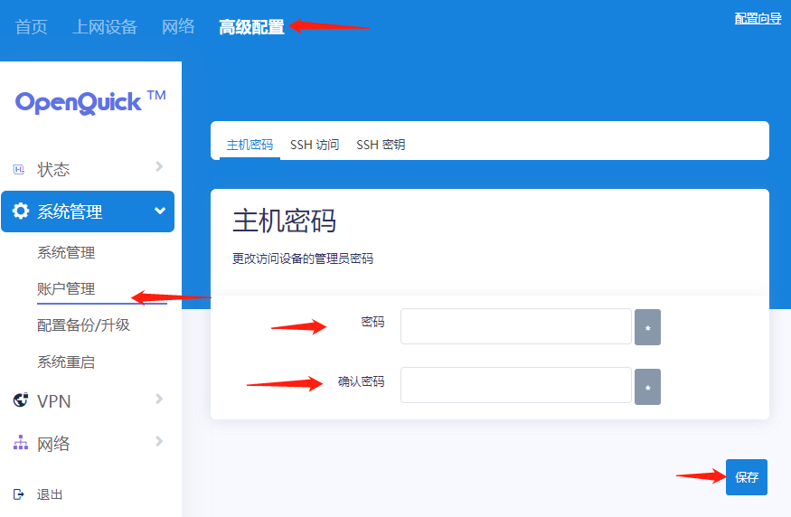Screen dimensions: 791x517
Task: Collapse the 系统管理 menu chevron
Action: pyautogui.click(x=160, y=211)
